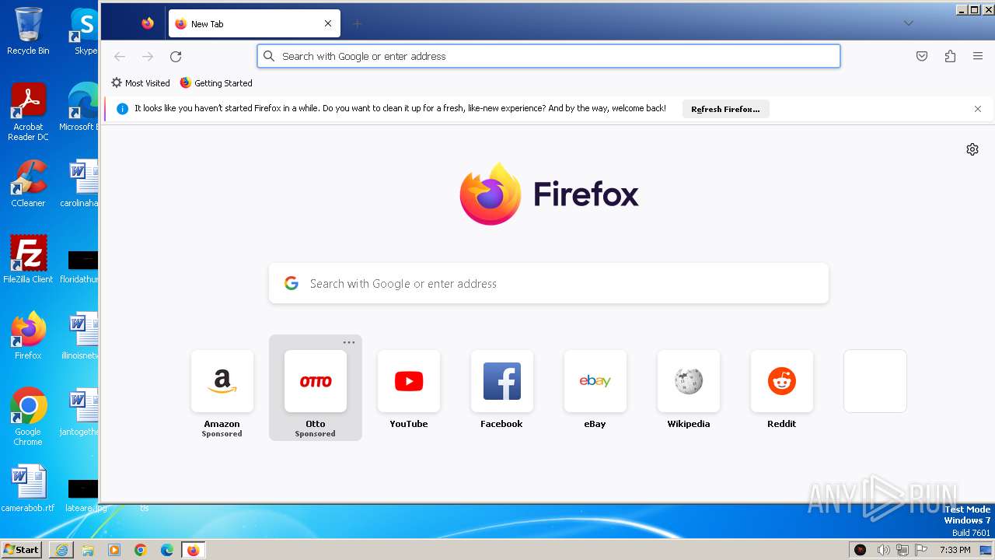The image size is (995, 560).
Task: Open Acrobat Reader DC desktop shortcut
Action: [x=28, y=112]
